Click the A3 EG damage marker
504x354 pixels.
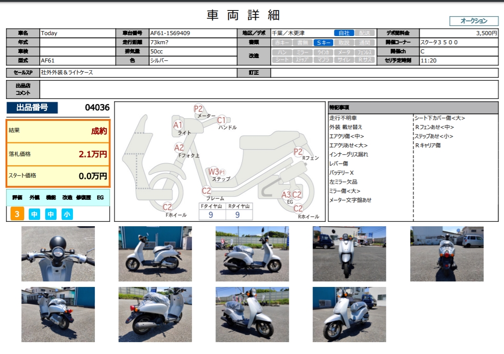[x=286, y=195]
